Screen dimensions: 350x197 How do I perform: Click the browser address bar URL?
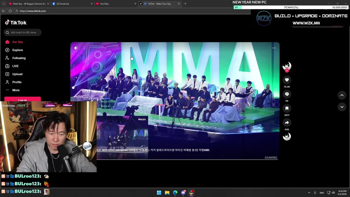(x=33, y=11)
